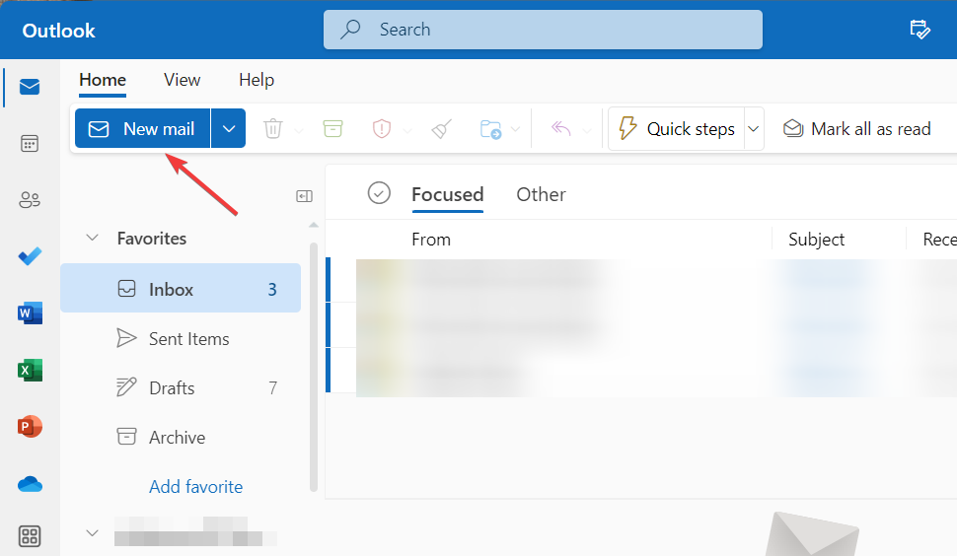The image size is (957, 556).
Task: Click the search magnifier icon
Action: coord(350,30)
